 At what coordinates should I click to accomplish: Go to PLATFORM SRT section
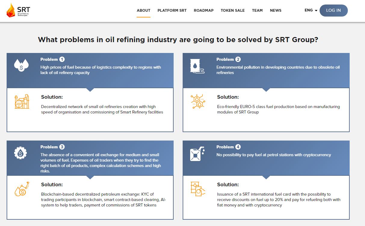(172, 10)
